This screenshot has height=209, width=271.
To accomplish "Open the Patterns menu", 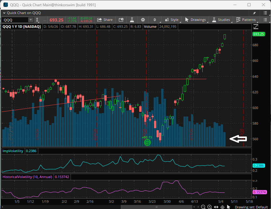I will click(246, 20).
